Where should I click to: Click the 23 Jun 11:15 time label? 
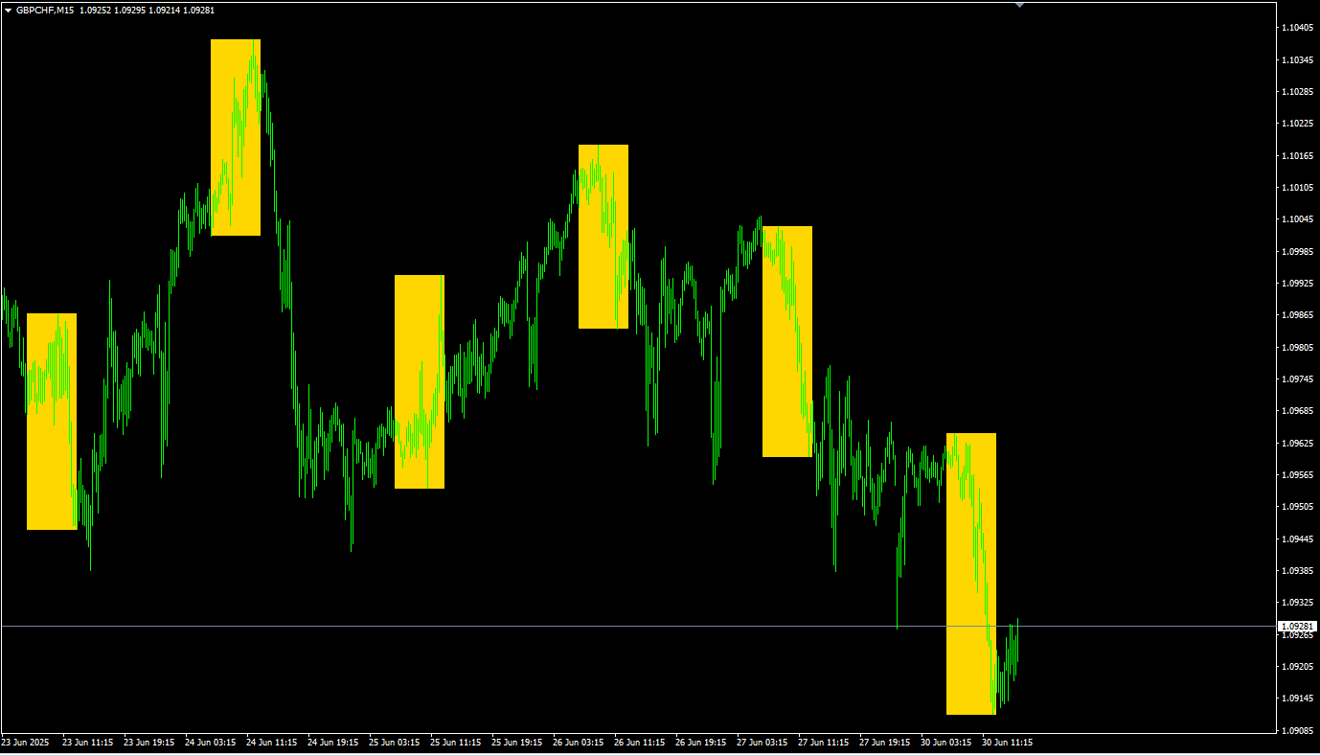coord(88,742)
